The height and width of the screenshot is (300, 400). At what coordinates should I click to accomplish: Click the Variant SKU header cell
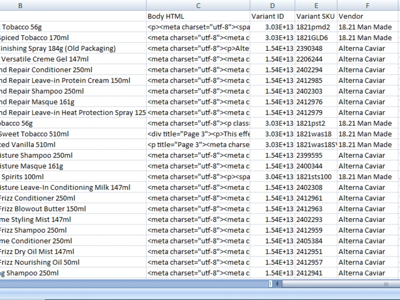pyautogui.click(x=316, y=16)
